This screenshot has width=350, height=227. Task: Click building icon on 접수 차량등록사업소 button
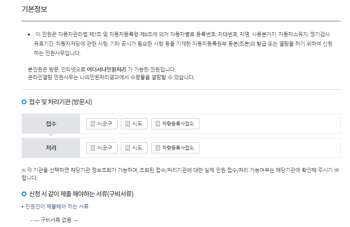[157, 124]
